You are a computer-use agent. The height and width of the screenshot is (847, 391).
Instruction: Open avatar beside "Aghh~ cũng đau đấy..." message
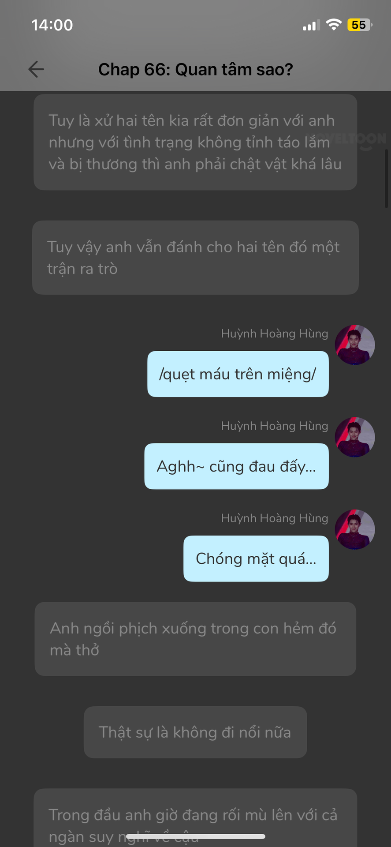pos(355,437)
